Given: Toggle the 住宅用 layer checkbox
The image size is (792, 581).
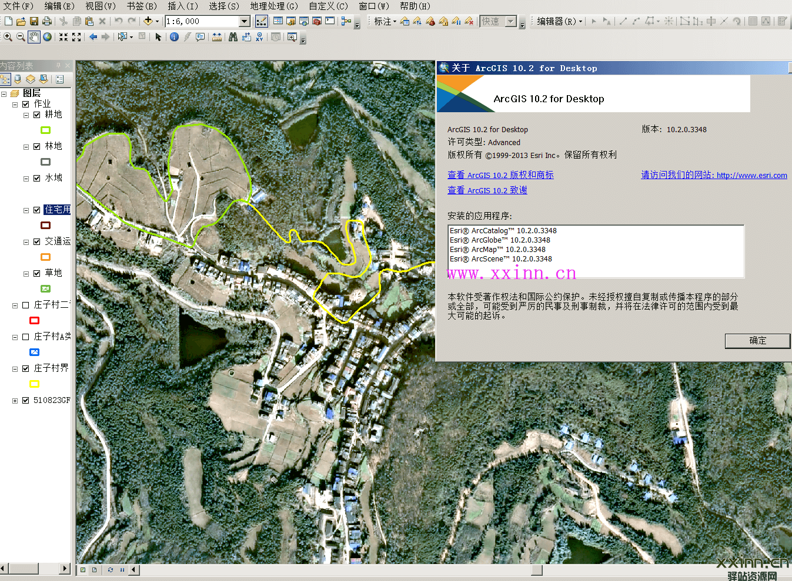Looking at the screenshot, I should click(37, 210).
